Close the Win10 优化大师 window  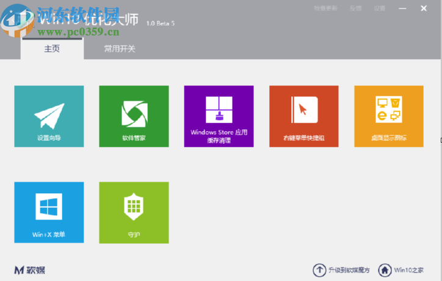[x=424, y=9]
